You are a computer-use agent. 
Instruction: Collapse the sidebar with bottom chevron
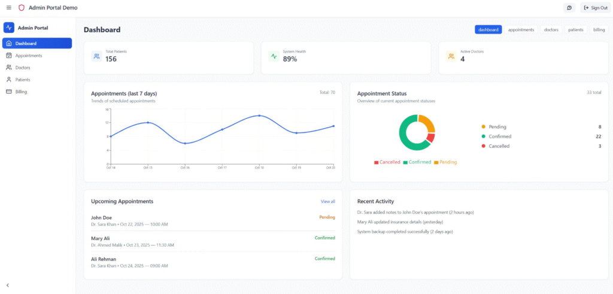(x=8, y=286)
